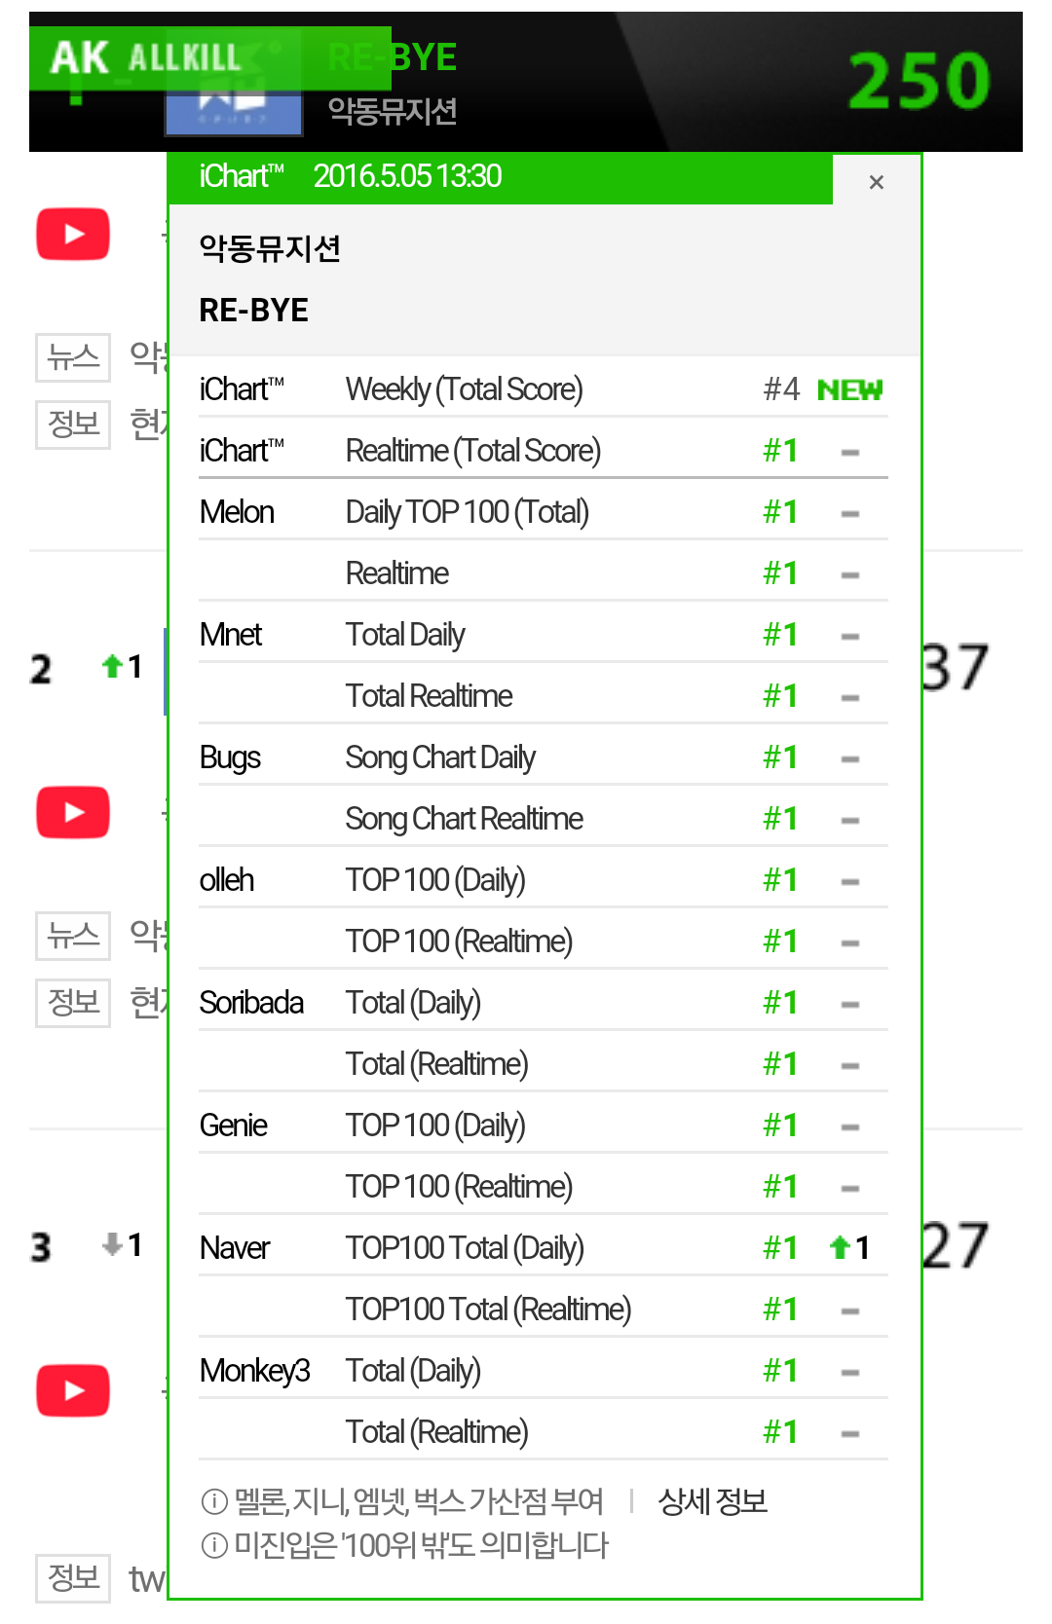1052x1624 pixels.
Task: Close the iChart detail popup
Action: pyautogui.click(x=876, y=182)
